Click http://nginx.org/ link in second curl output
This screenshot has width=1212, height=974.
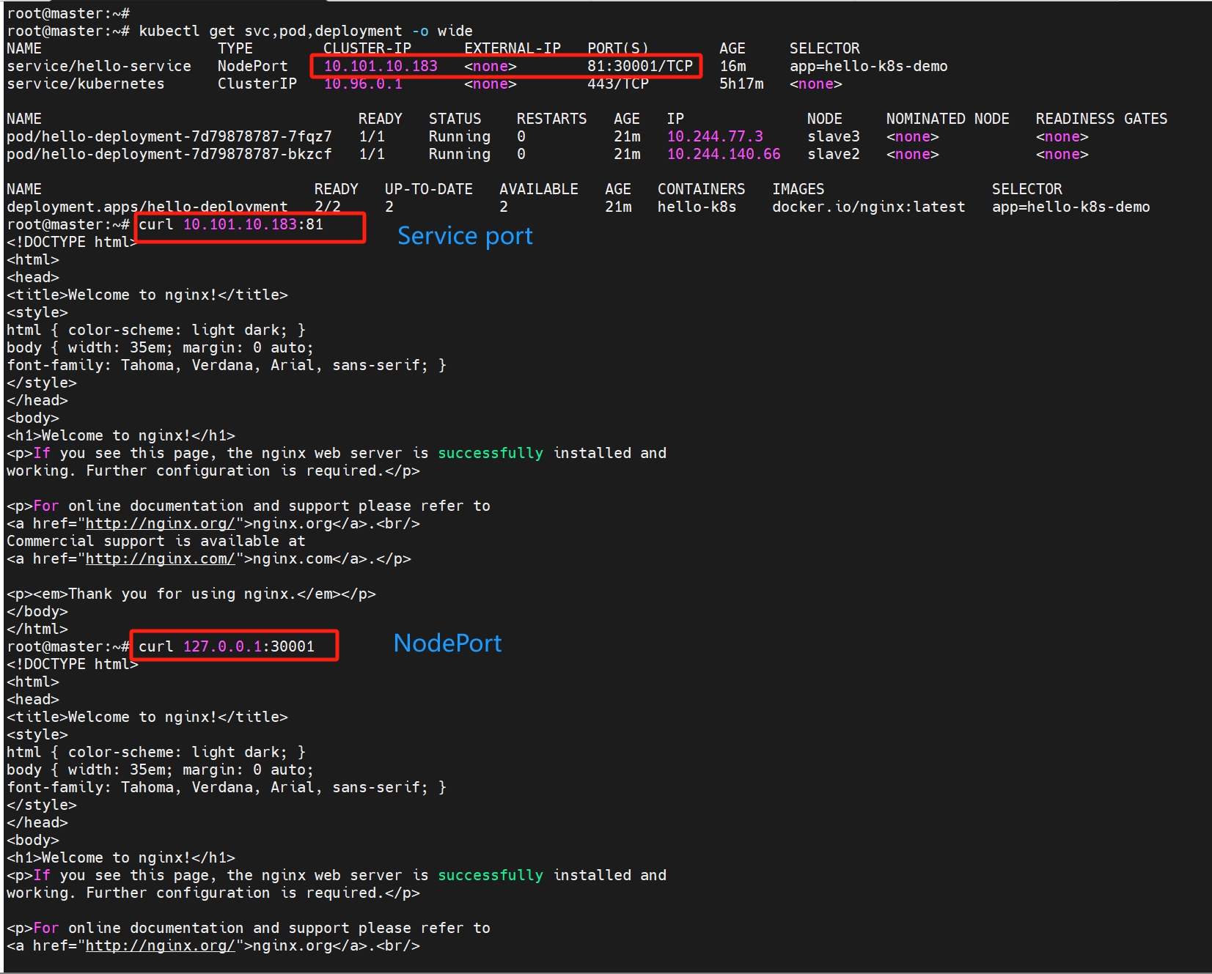pyautogui.click(x=161, y=945)
